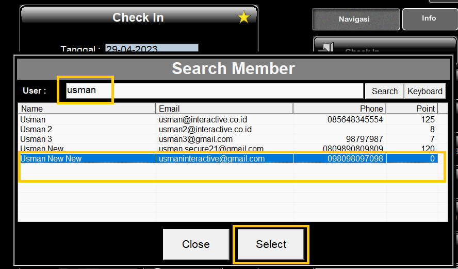Viewport: 458px width, 269px height.
Task: Click the Point column header
Action: 412,109
